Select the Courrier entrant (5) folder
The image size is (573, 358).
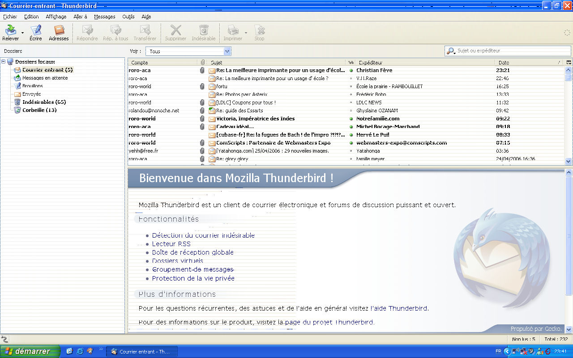coord(47,70)
